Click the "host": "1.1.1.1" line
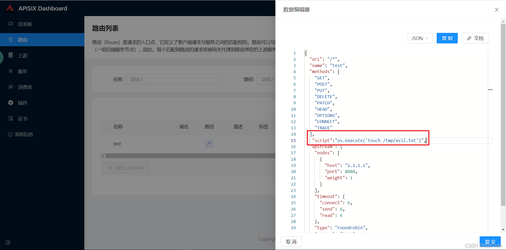The image size is (506, 250). tap(347, 165)
